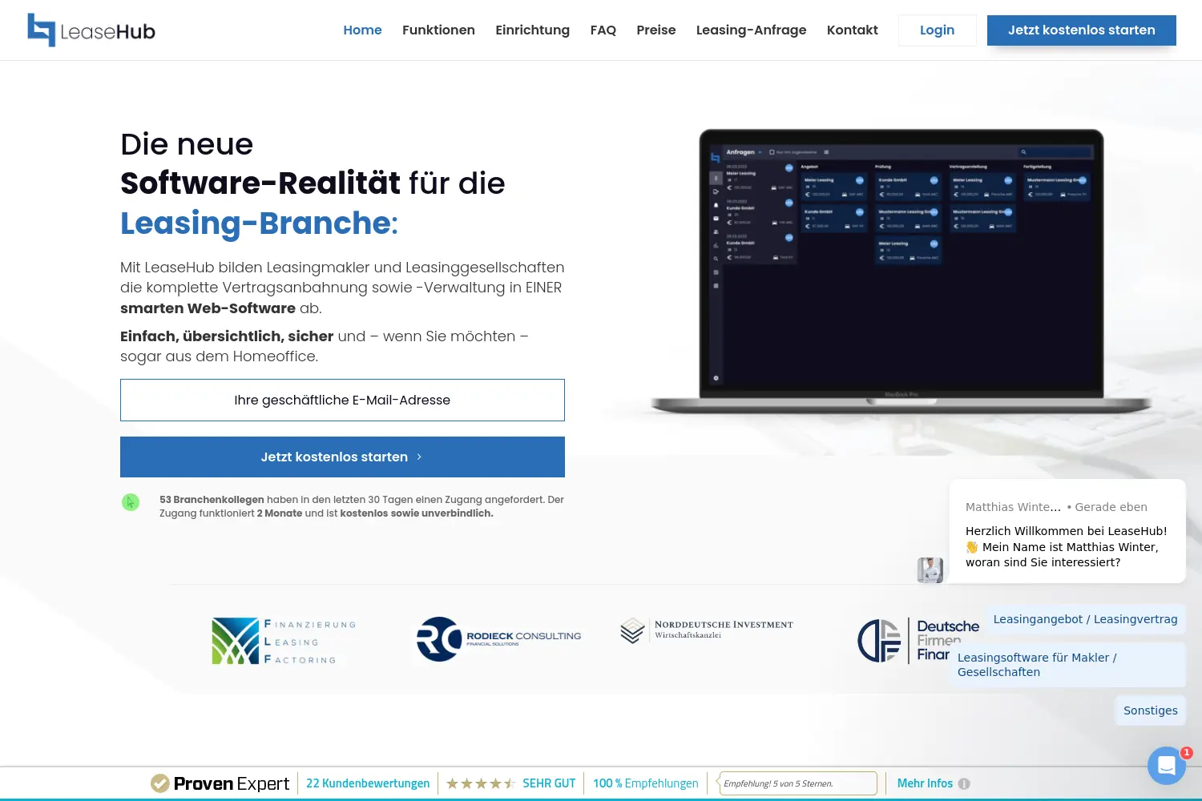Open the Preise page
This screenshot has width=1202, height=801.
click(x=656, y=30)
